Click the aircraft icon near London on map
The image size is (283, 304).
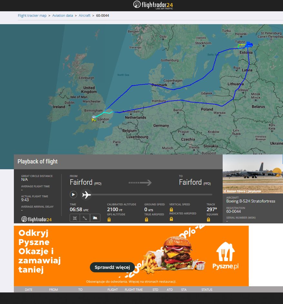[94, 119]
